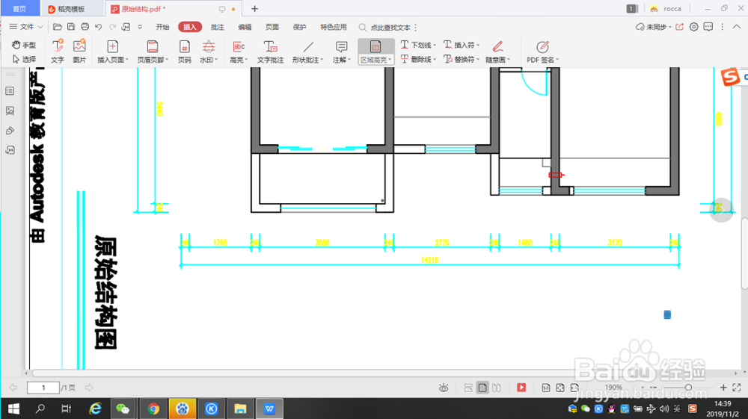Switch to the 页面 ribbon tab
The width and height of the screenshot is (748, 419).
click(272, 27)
